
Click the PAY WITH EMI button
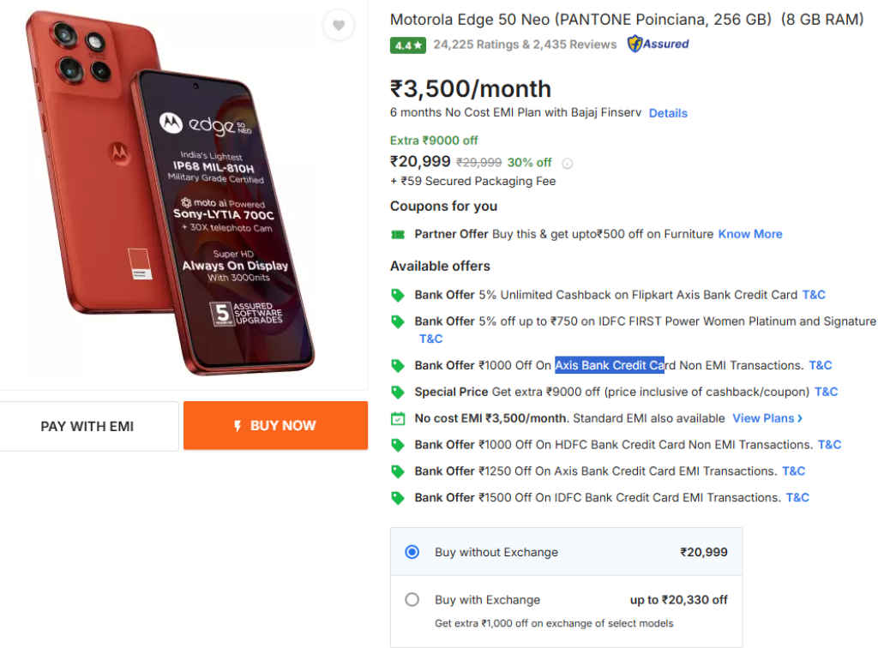tap(88, 425)
